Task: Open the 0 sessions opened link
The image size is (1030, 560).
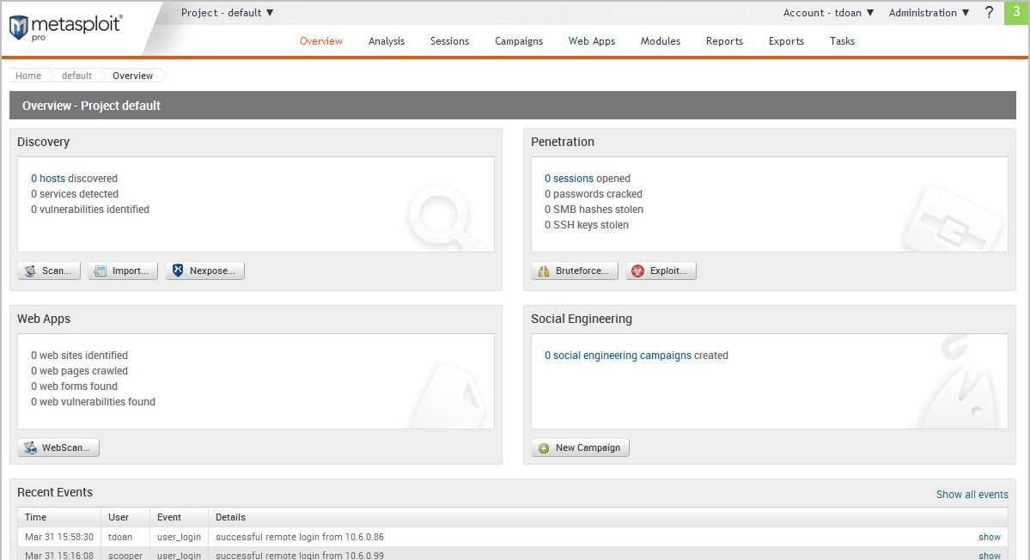Action: click(x=569, y=179)
